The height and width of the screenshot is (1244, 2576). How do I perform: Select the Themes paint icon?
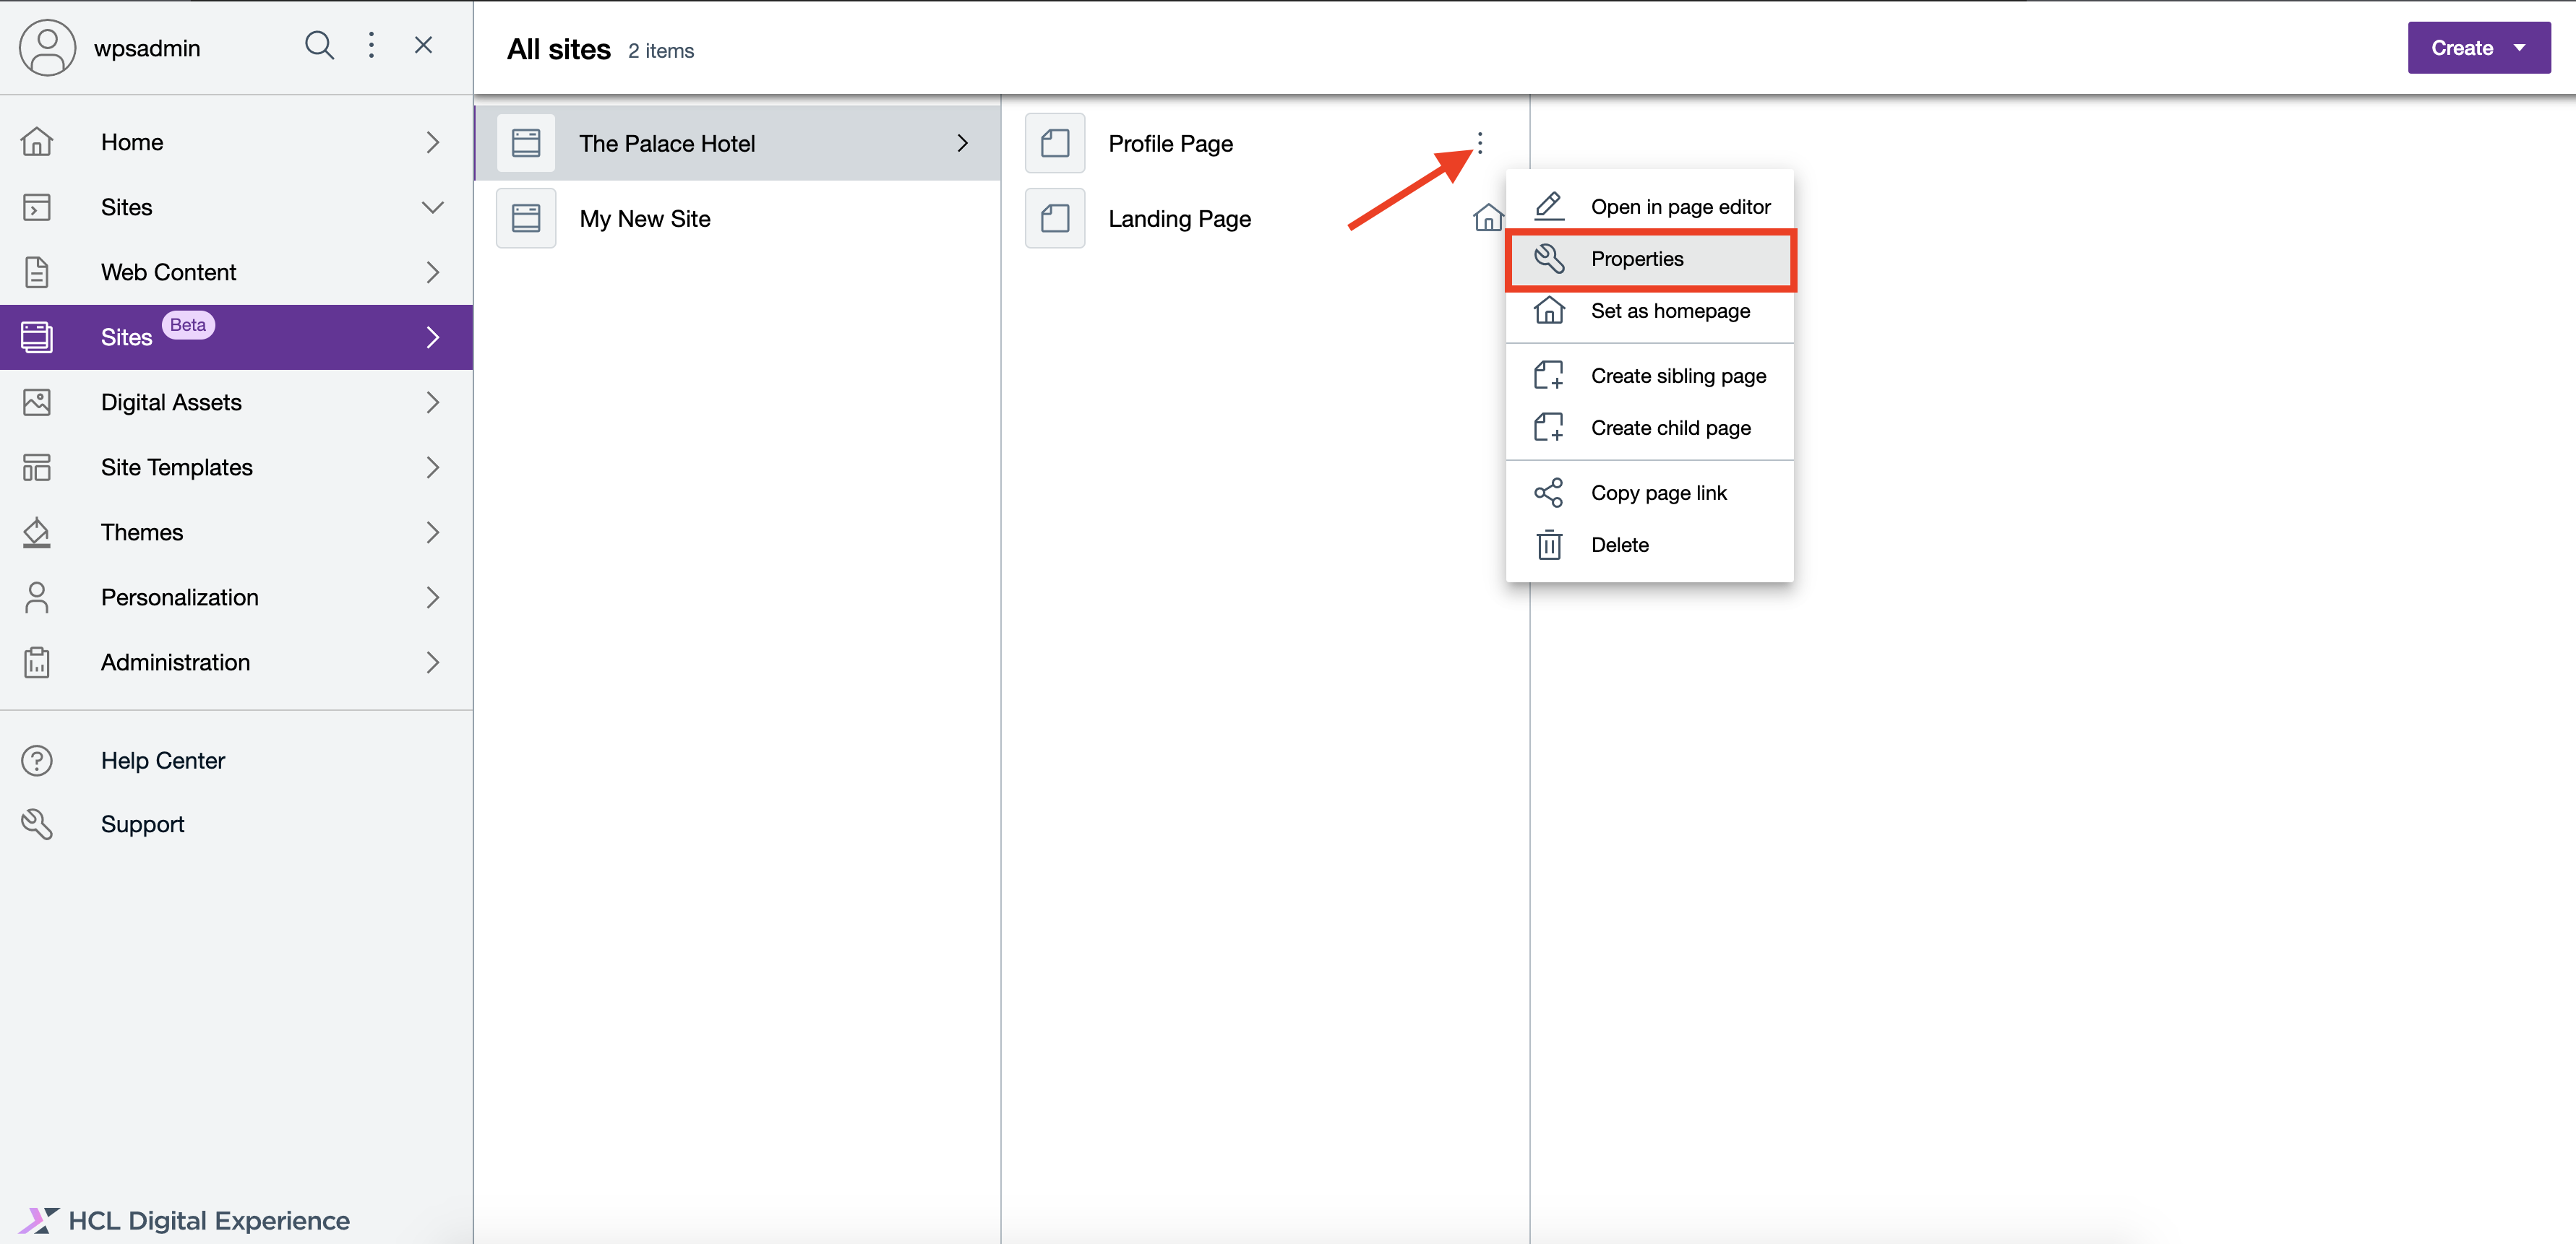pos(37,532)
